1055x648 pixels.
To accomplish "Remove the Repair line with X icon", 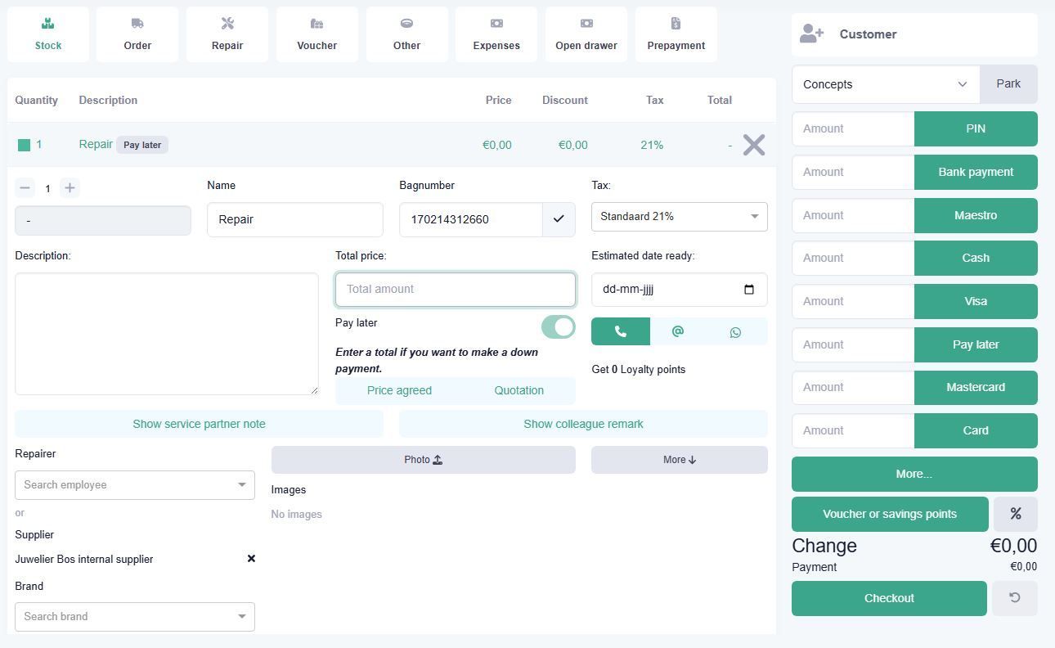I will [x=754, y=145].
